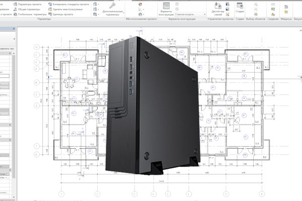
Task: Click Параметры panel title
Action: click(x=44, y=19)
